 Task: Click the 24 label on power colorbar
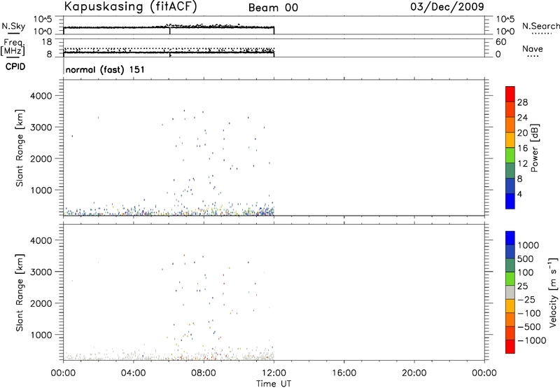click(522, 118)
